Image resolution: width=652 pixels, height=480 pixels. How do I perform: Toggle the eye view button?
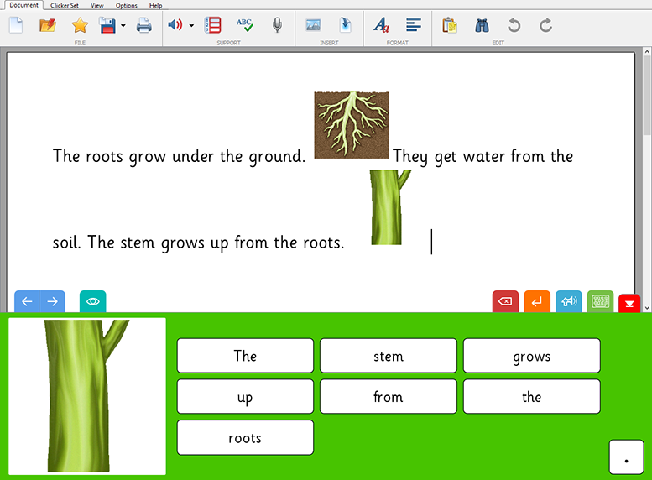coord(93,301)
